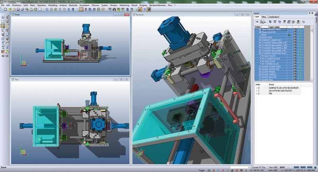This screenshot has height=172, width=318.
Task: Click the green circular icon in main toolbar
Action: pos(35,9)
